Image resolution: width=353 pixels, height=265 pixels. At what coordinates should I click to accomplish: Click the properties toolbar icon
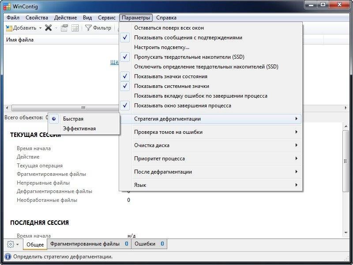click(x=64, y=28)
